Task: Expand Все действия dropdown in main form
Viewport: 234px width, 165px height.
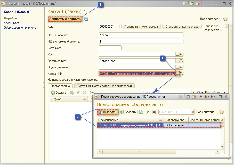Action: pos(210,19)
